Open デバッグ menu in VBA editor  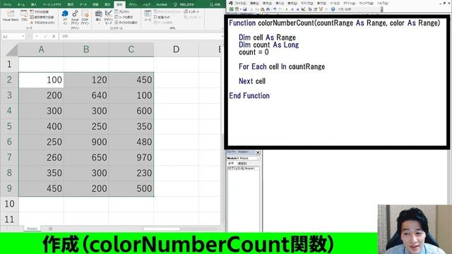tap(307, 3)
